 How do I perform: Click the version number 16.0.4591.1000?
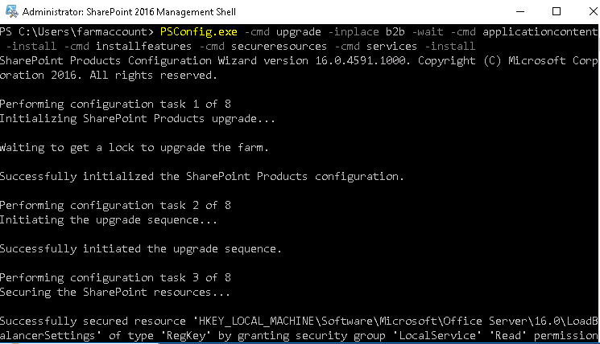(360, 61)
